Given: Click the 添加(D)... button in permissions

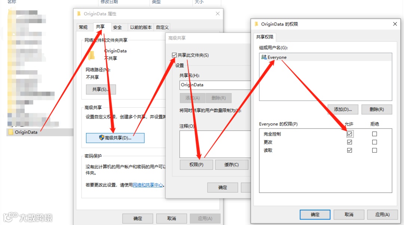Looking at the screenshot, I should (x=343, y=110).
